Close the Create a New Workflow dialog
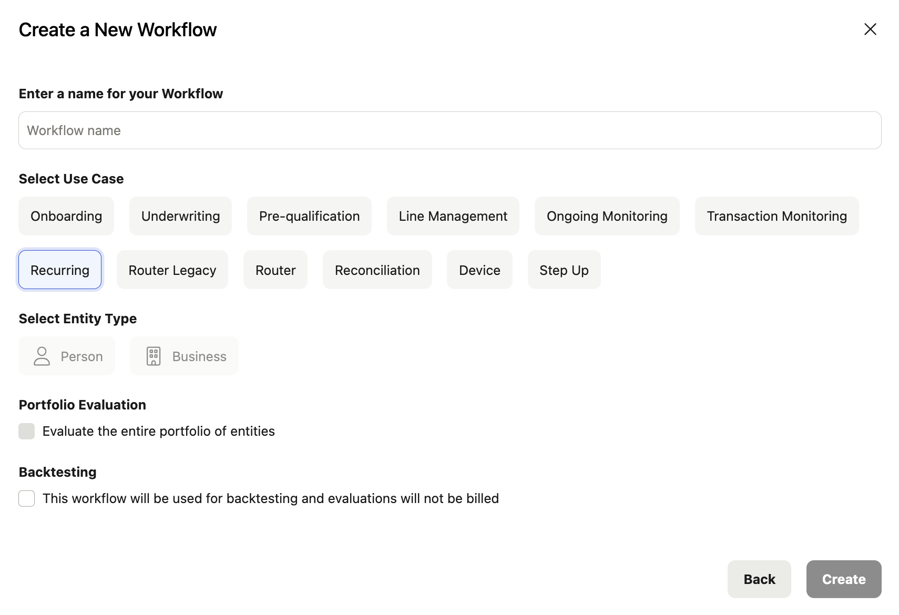This screenshot has width=899, height=615. click(870, 29)
